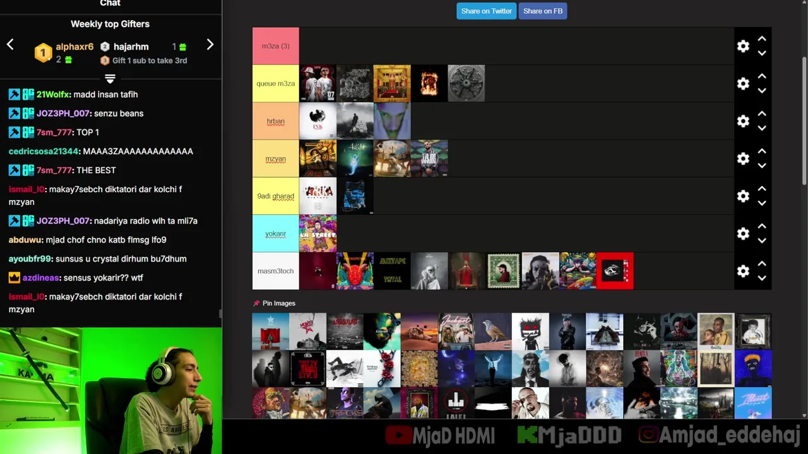Viewport: 808px width, 454px height.
Task: Select the 9adi gharad tier label
Action: click(276, 196)
